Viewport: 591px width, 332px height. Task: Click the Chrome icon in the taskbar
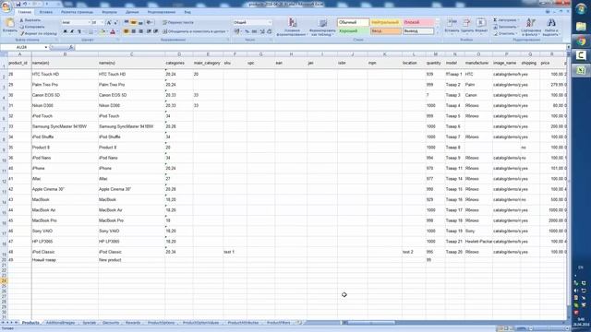(x=581, y=41)
